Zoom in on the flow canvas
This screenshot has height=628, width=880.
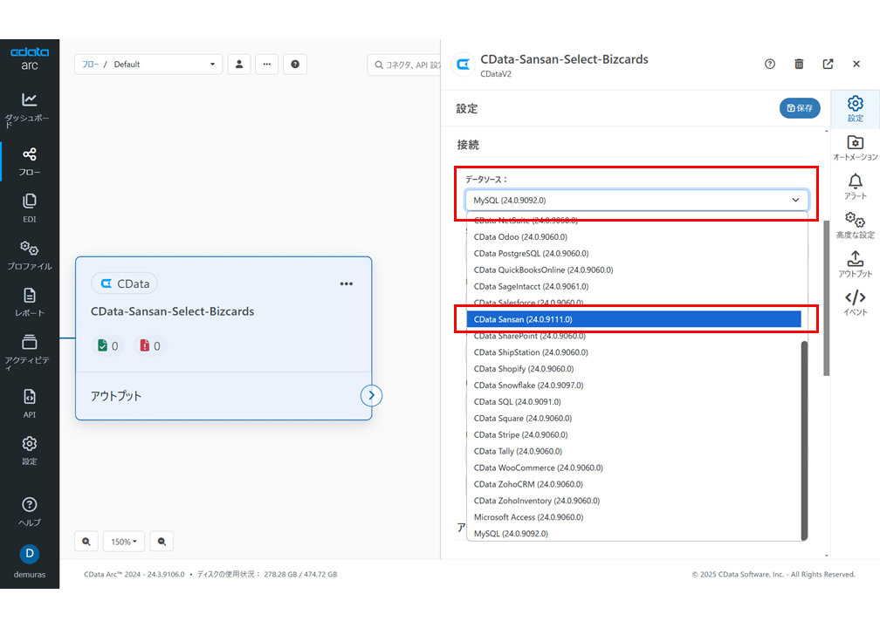86,541
